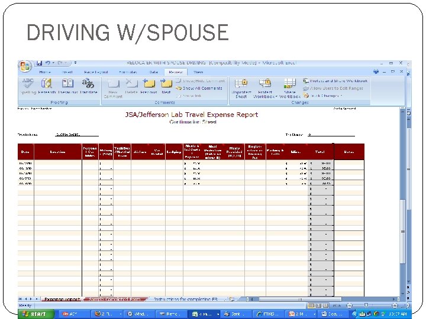Switch to Normal view in status bar

[x=311, y=306]
